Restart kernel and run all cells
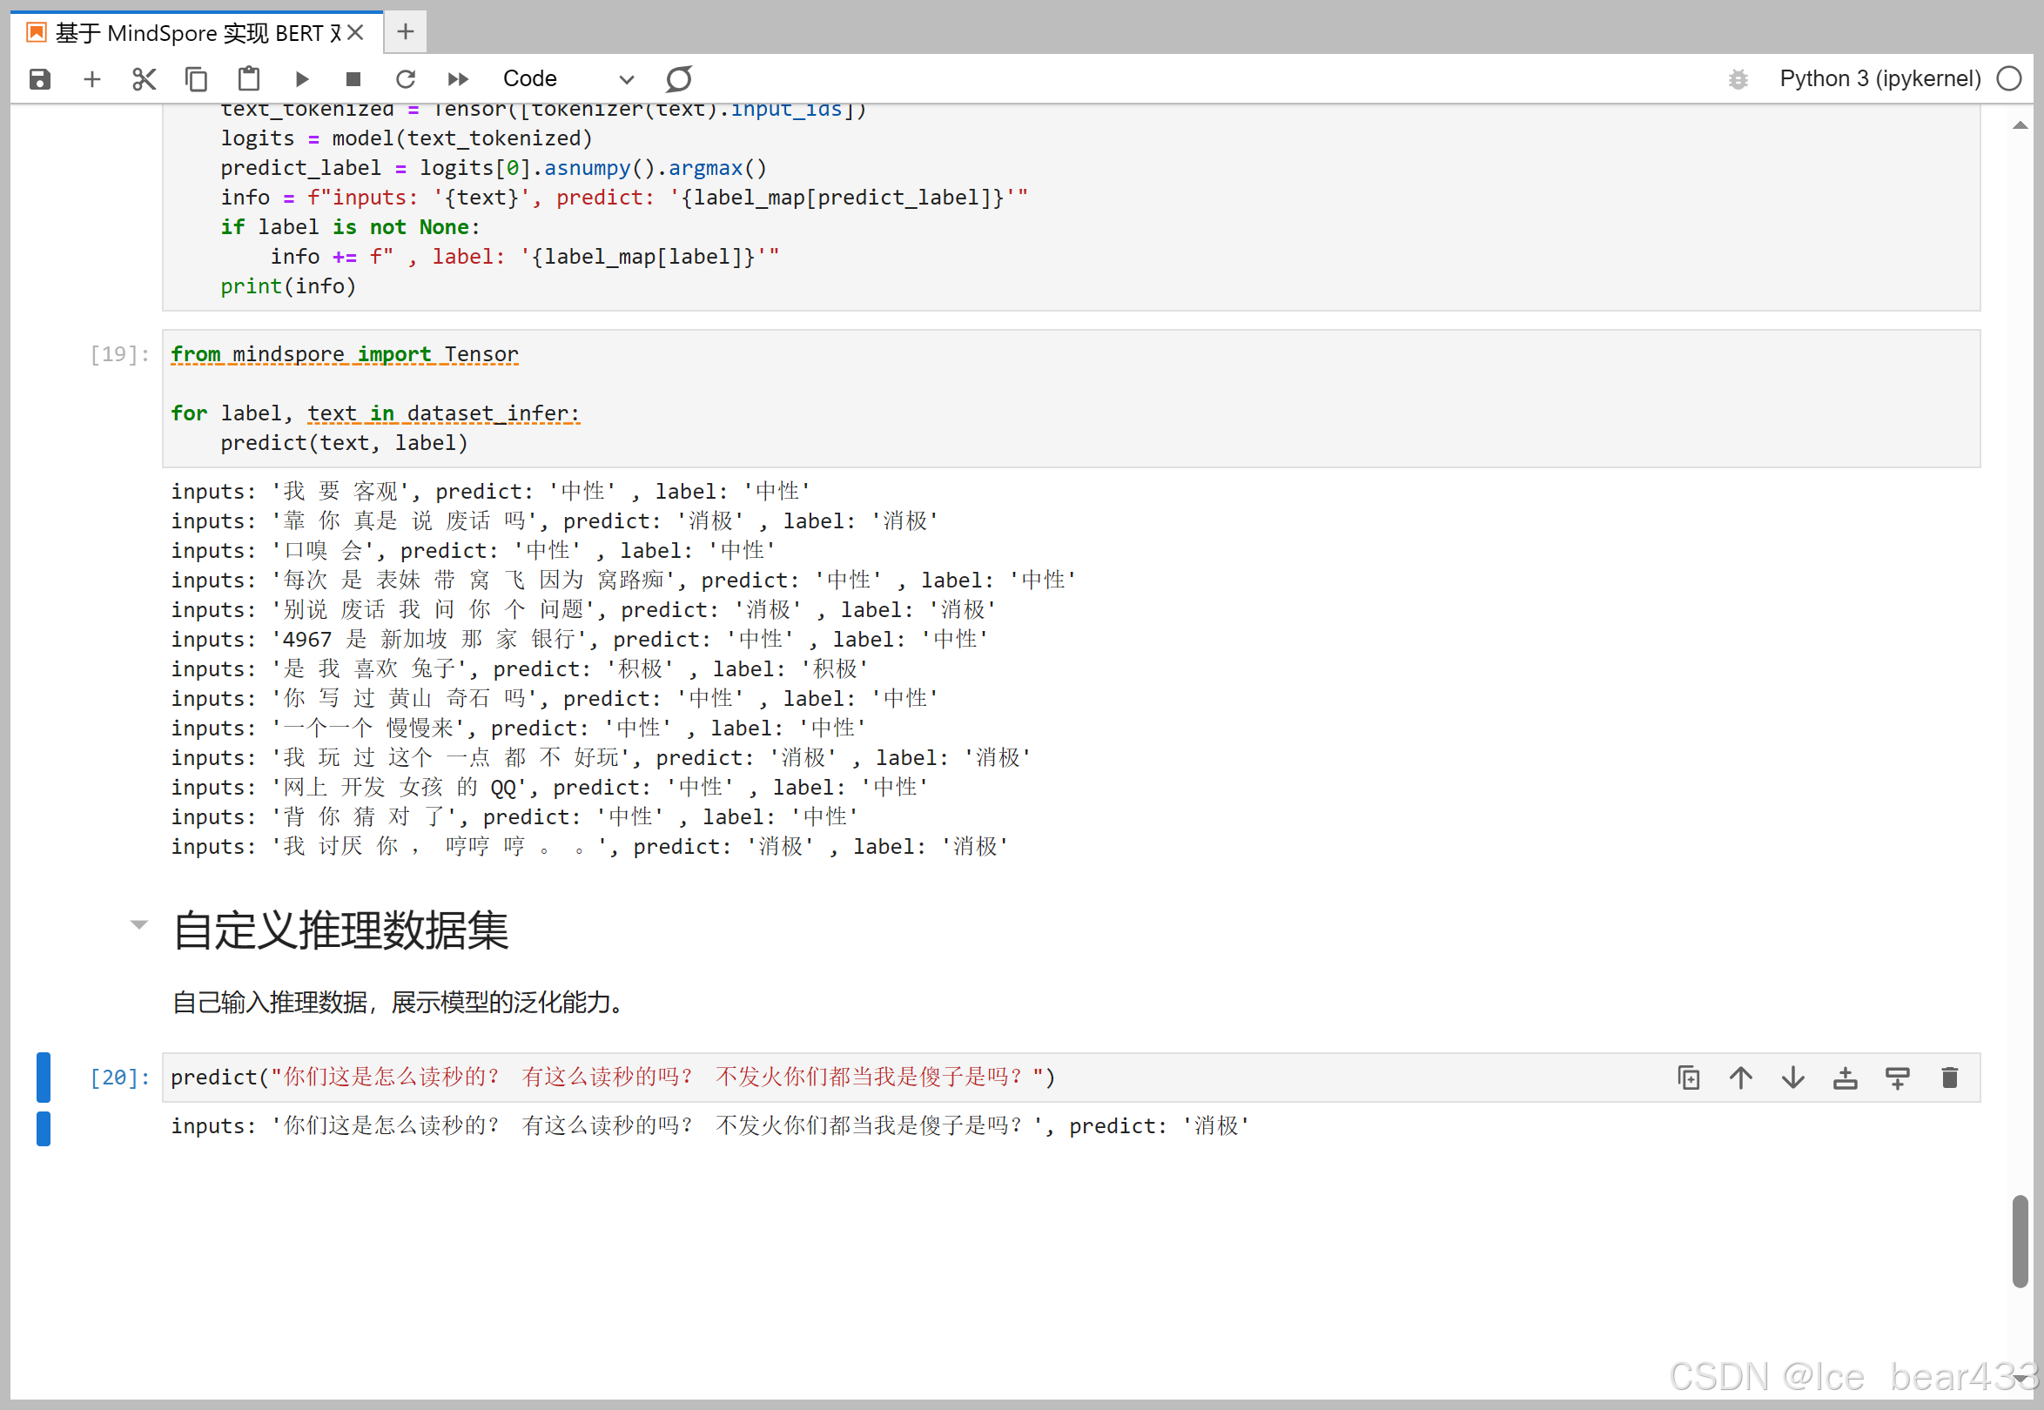2044x1410 pixels. click(458, 79)
